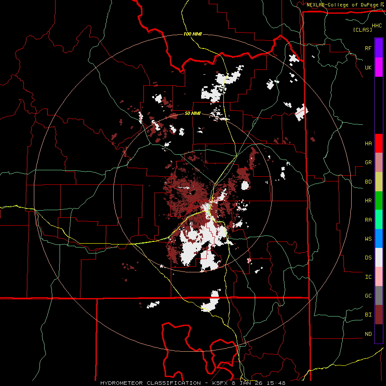Click the ND black legend swatch

(x=379, y=334)
